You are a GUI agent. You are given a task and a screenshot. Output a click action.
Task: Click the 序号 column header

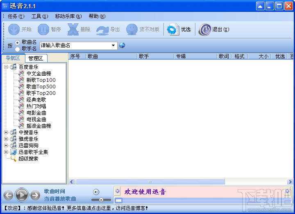click(77, 56)
